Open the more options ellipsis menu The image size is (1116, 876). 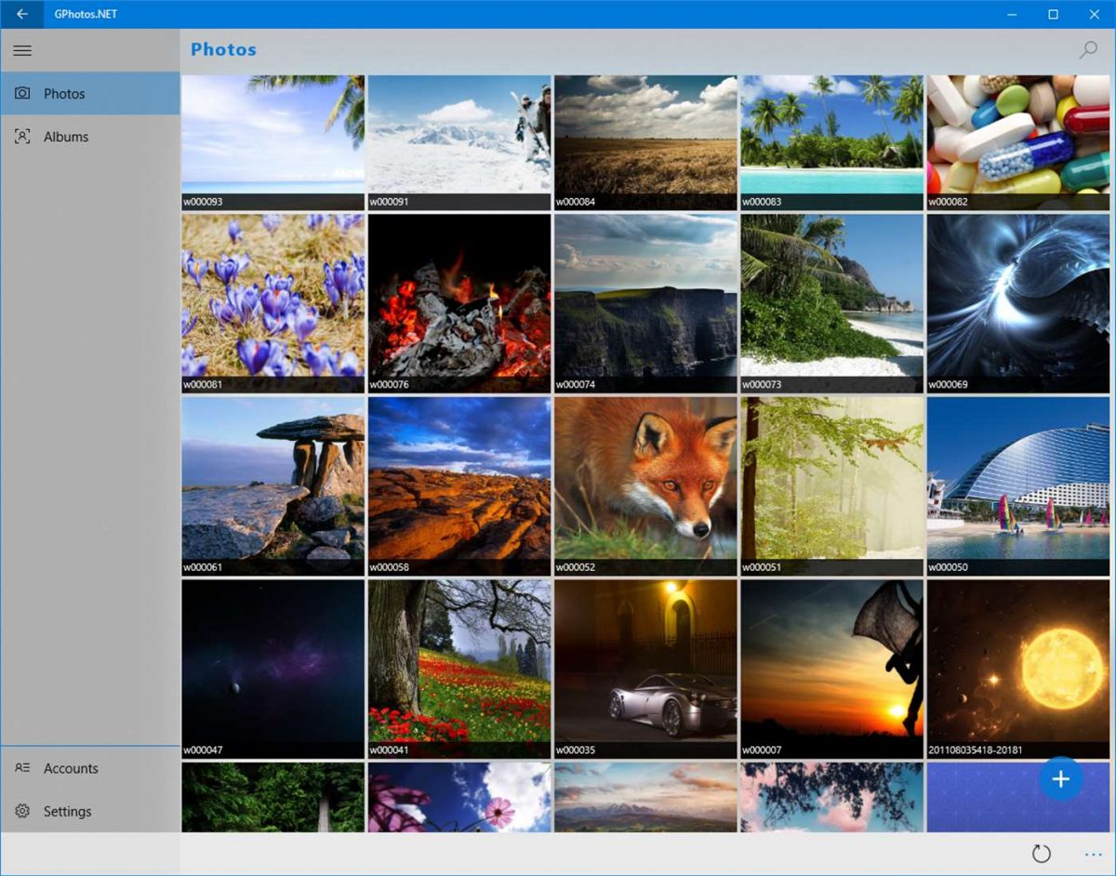tap(1091, 854)
